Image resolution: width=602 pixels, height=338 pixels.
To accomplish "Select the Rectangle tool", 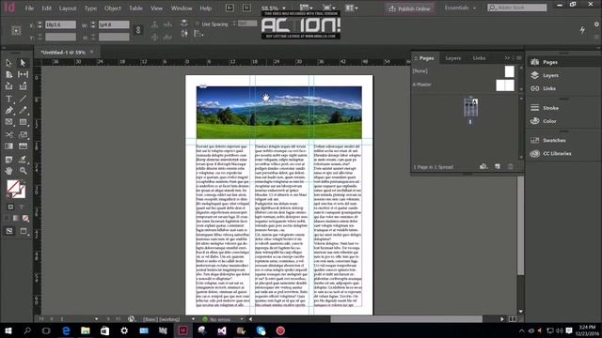I will pyautogui.click(x=23, y=122).
